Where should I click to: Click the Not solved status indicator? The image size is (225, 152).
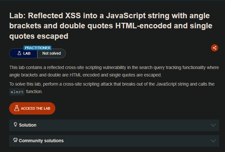tap(51, 53)
